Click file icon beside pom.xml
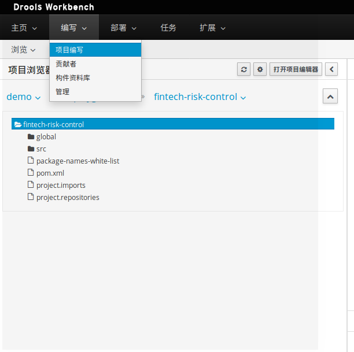Screen dimensions: 354x352 point(31,173)
